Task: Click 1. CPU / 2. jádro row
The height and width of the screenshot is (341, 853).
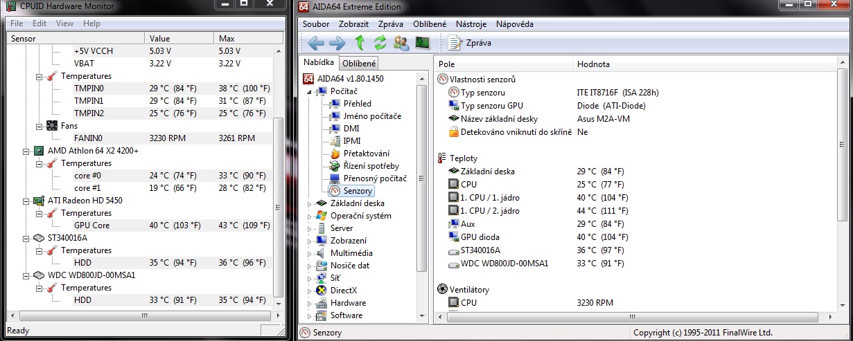Action: pos(635,210)
